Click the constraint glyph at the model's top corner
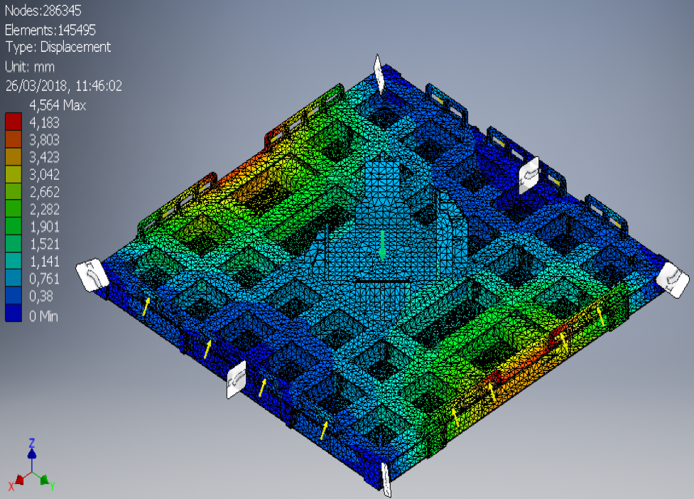694x499 pixels. 379,74
